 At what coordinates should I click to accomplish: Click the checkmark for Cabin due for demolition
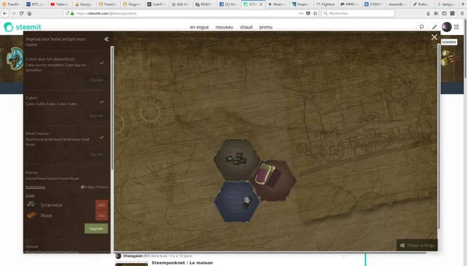(102, 63)
